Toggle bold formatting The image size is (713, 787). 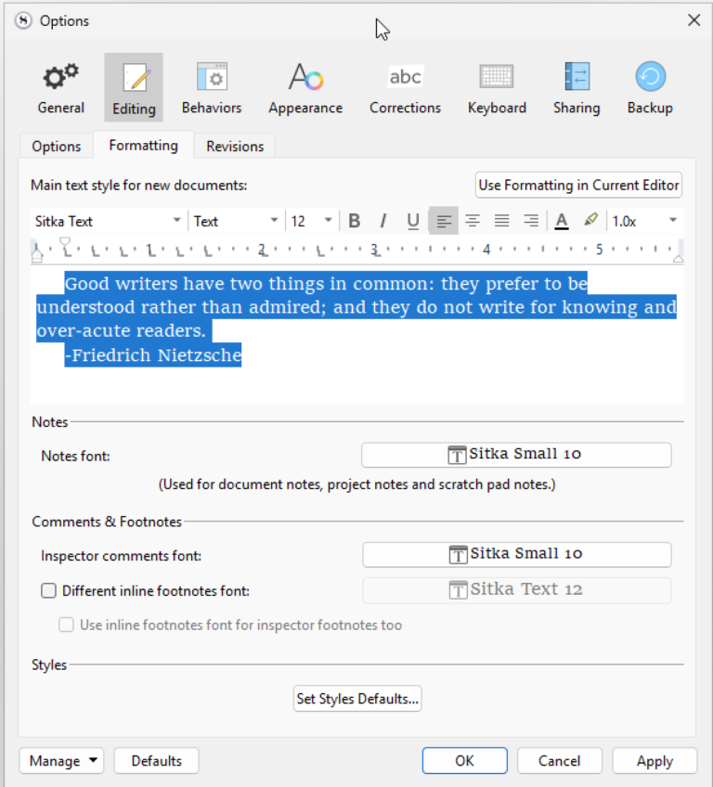[355, 221]
